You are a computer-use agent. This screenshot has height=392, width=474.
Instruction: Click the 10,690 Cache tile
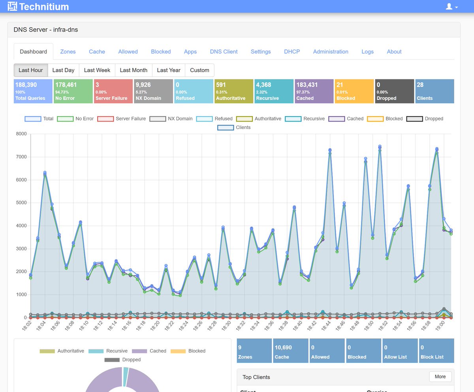point(291,351)
